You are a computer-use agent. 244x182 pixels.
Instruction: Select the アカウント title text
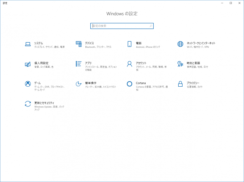click(141, 63)
